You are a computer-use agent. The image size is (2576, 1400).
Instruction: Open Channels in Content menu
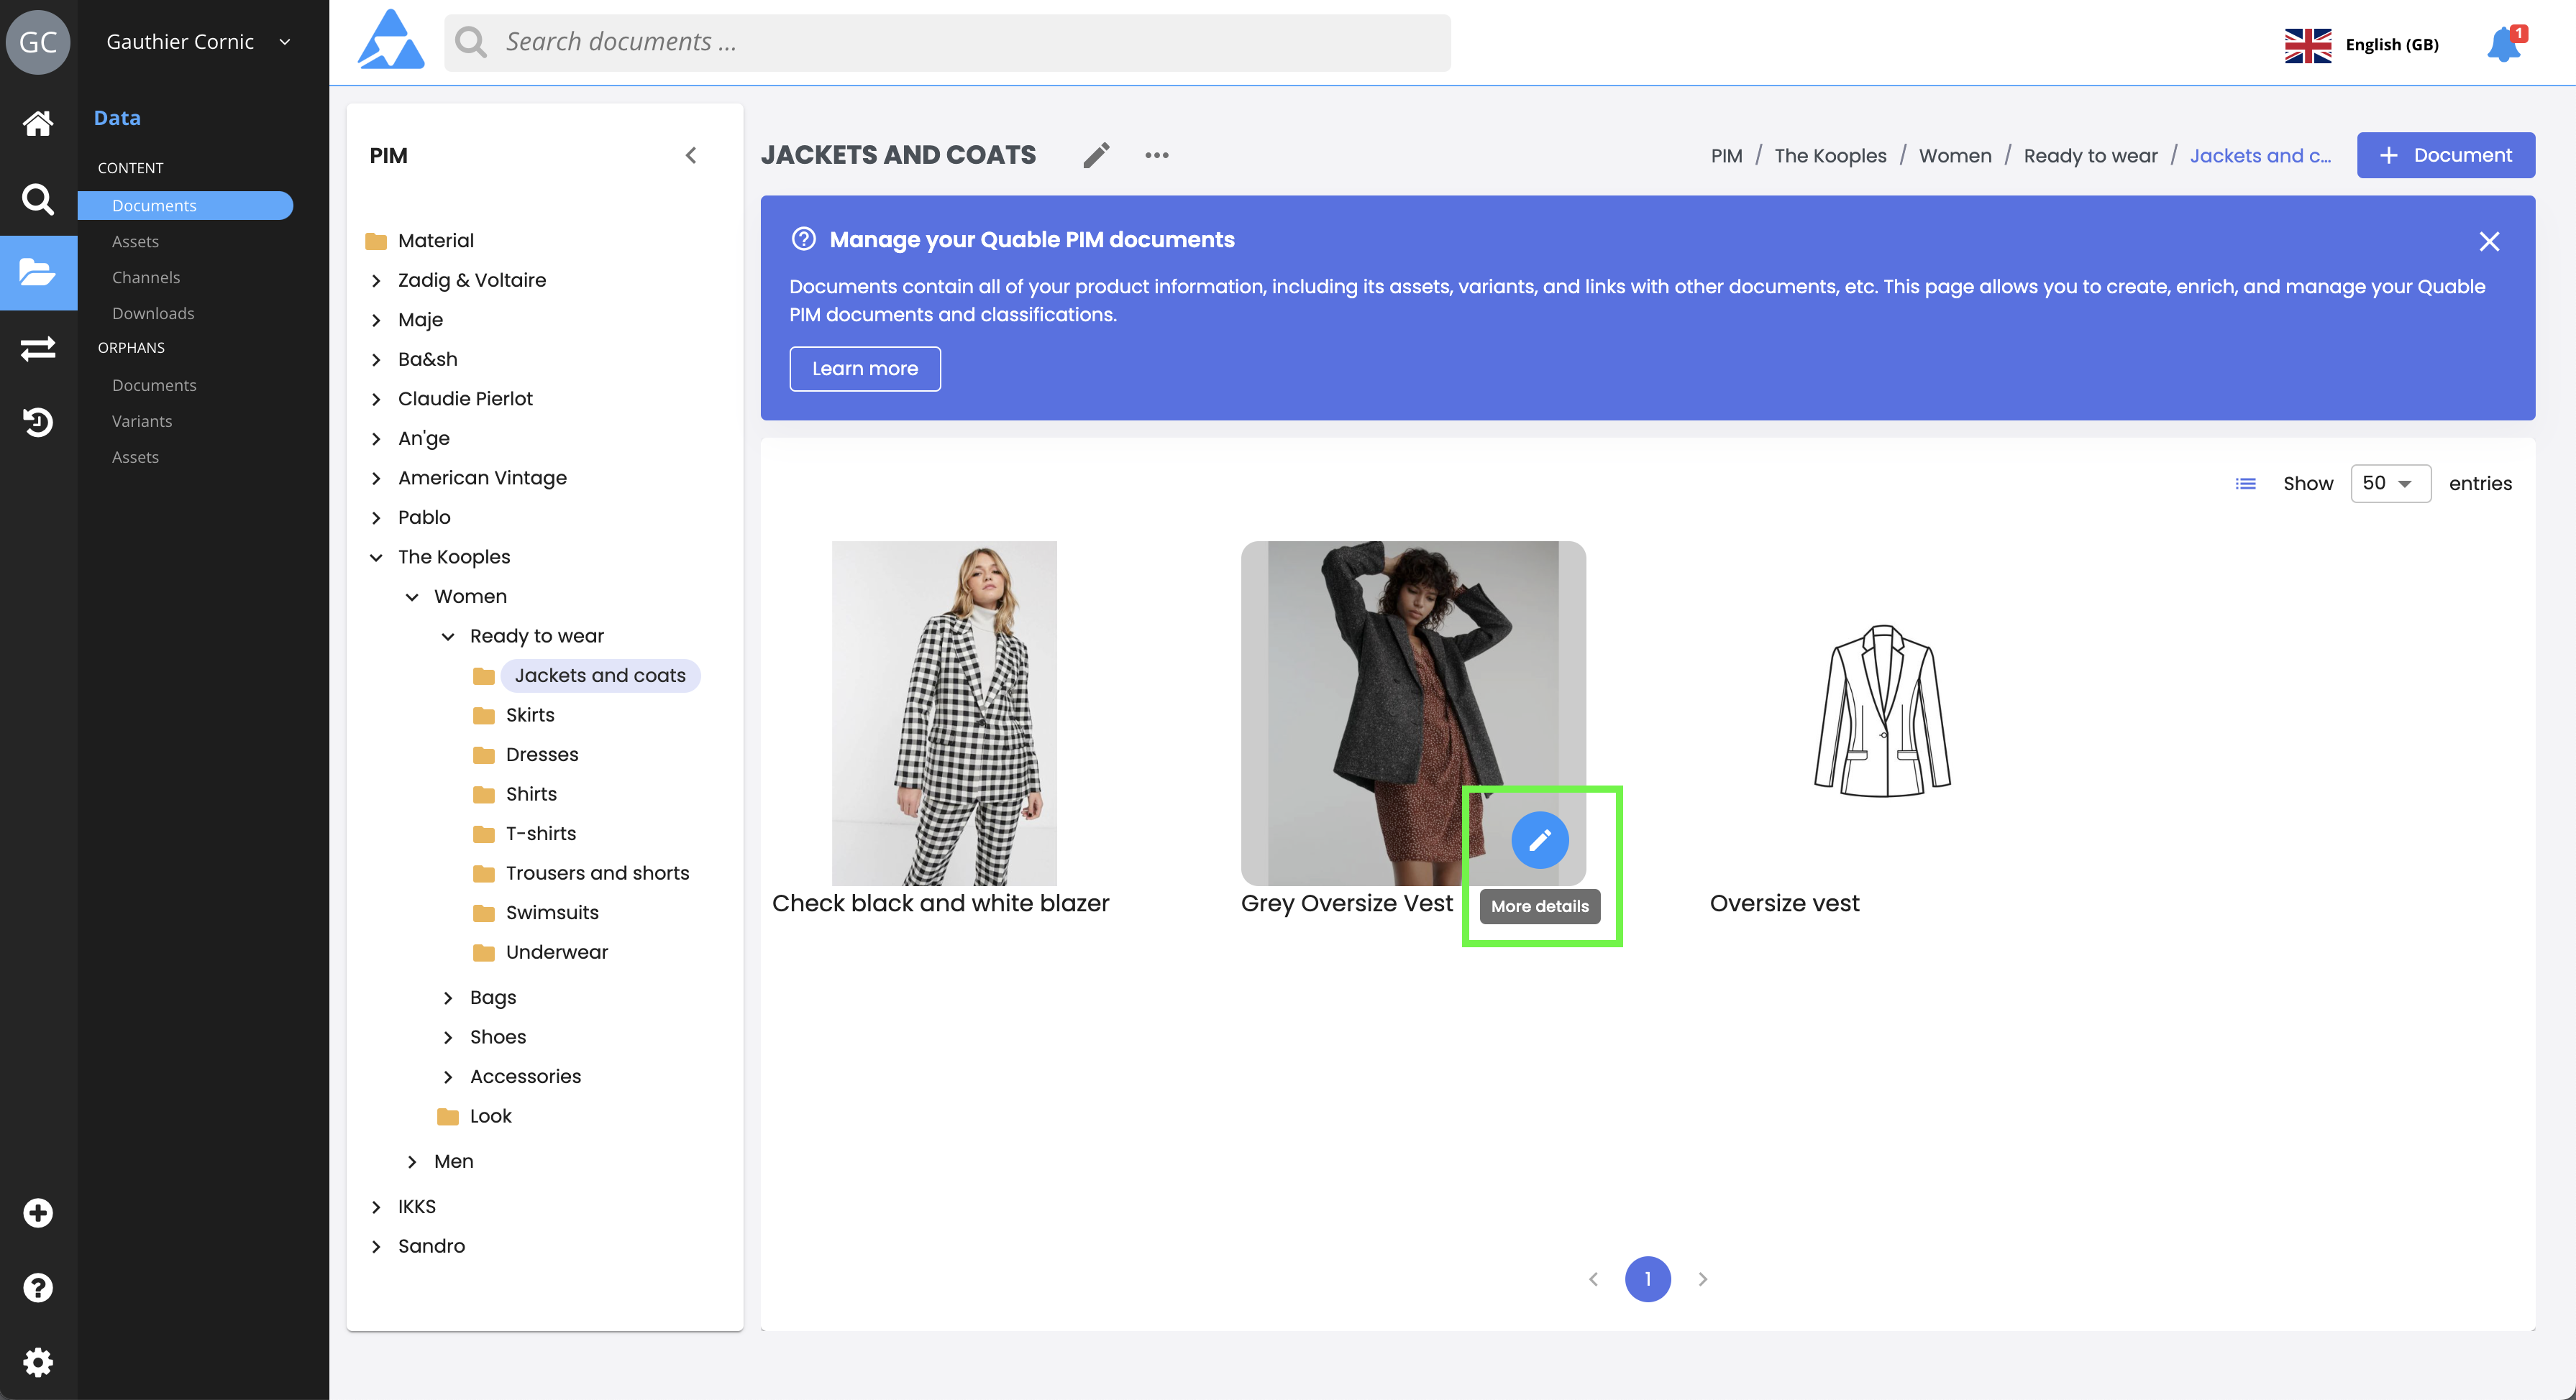pos(146,278)
